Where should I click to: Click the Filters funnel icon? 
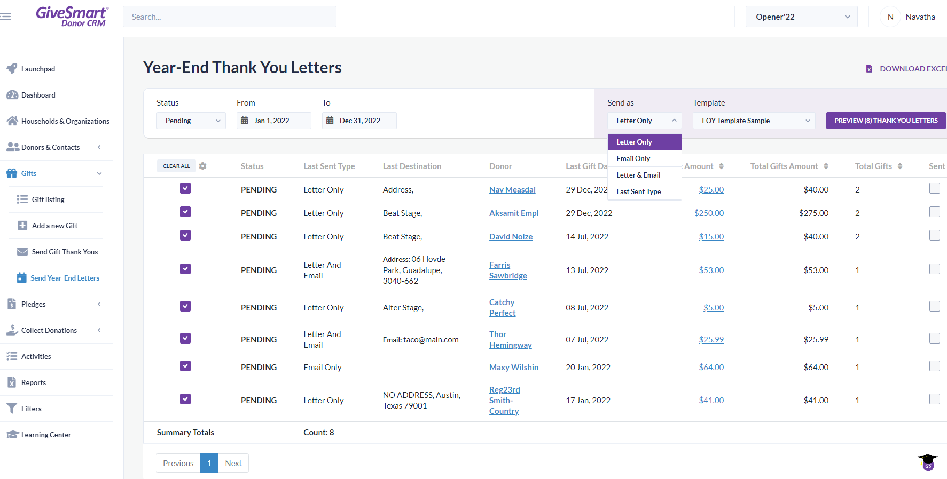click(x=12, y=409)
